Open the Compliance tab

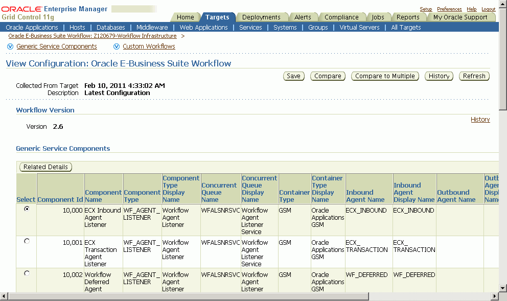pos(341,17)
